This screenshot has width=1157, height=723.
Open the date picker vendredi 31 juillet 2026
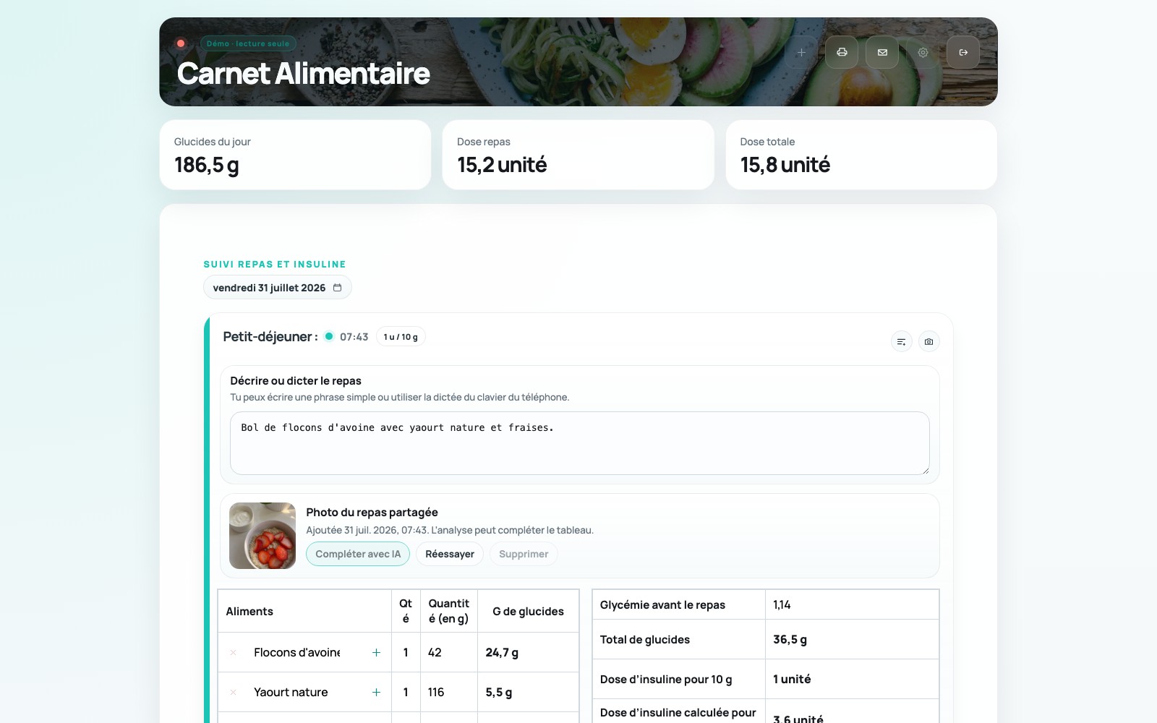(278, 288)
